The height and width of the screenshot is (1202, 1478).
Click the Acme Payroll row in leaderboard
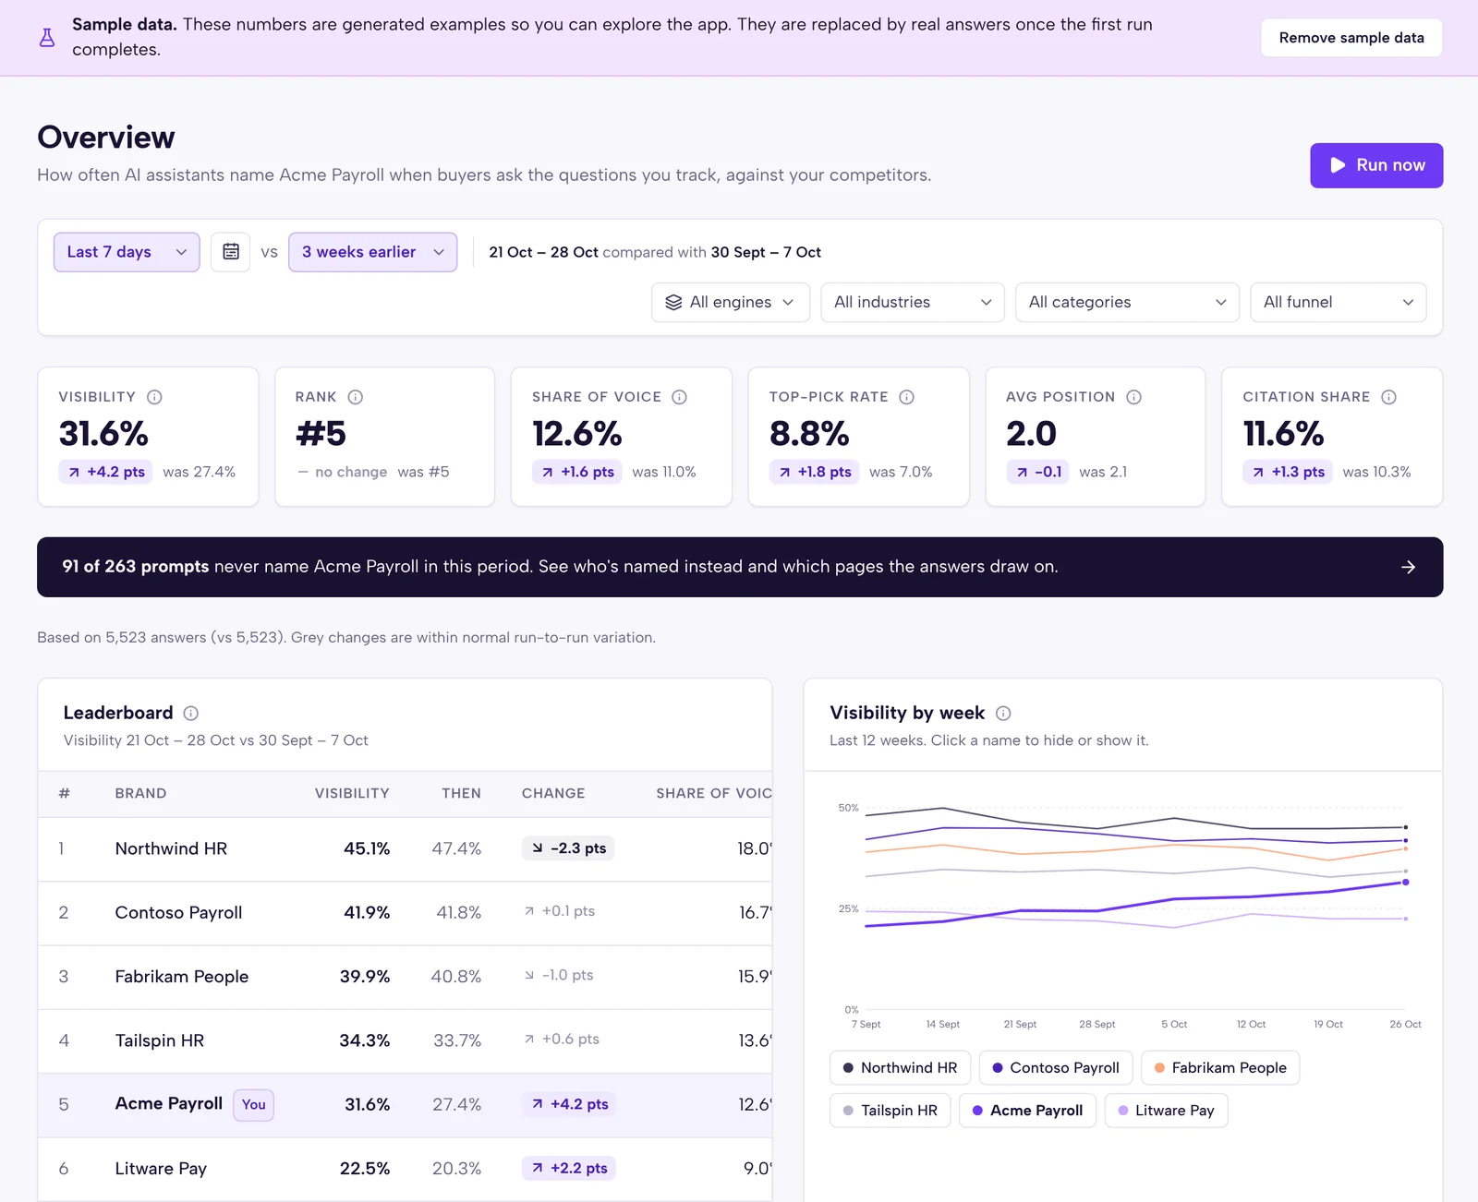click(x=405, y=1105)
